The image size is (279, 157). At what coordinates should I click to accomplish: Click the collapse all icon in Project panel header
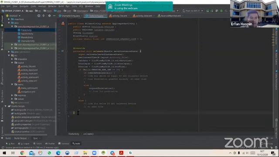(44, 16)
